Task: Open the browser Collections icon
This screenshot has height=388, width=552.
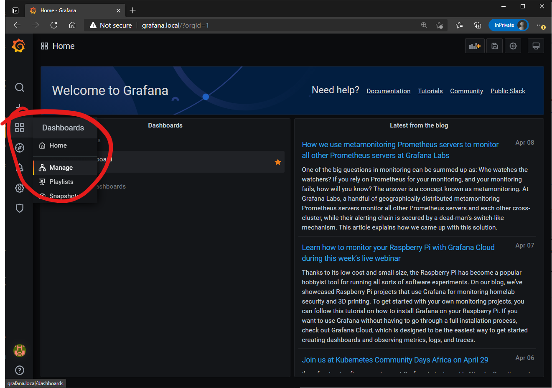Action: click(x=478, y=25)
